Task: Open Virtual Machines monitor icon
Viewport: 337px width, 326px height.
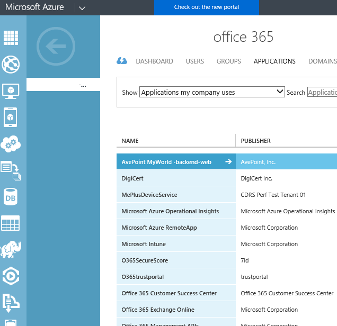Action: point(11,91)
